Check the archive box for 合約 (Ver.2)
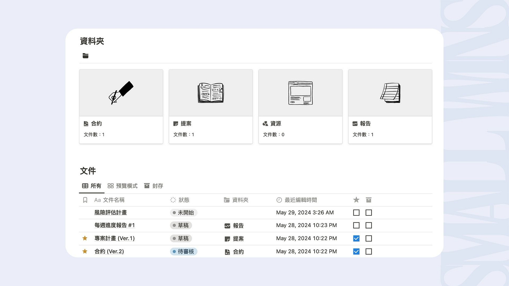This screenshot has height=286, width=509. tap(368, 251)
